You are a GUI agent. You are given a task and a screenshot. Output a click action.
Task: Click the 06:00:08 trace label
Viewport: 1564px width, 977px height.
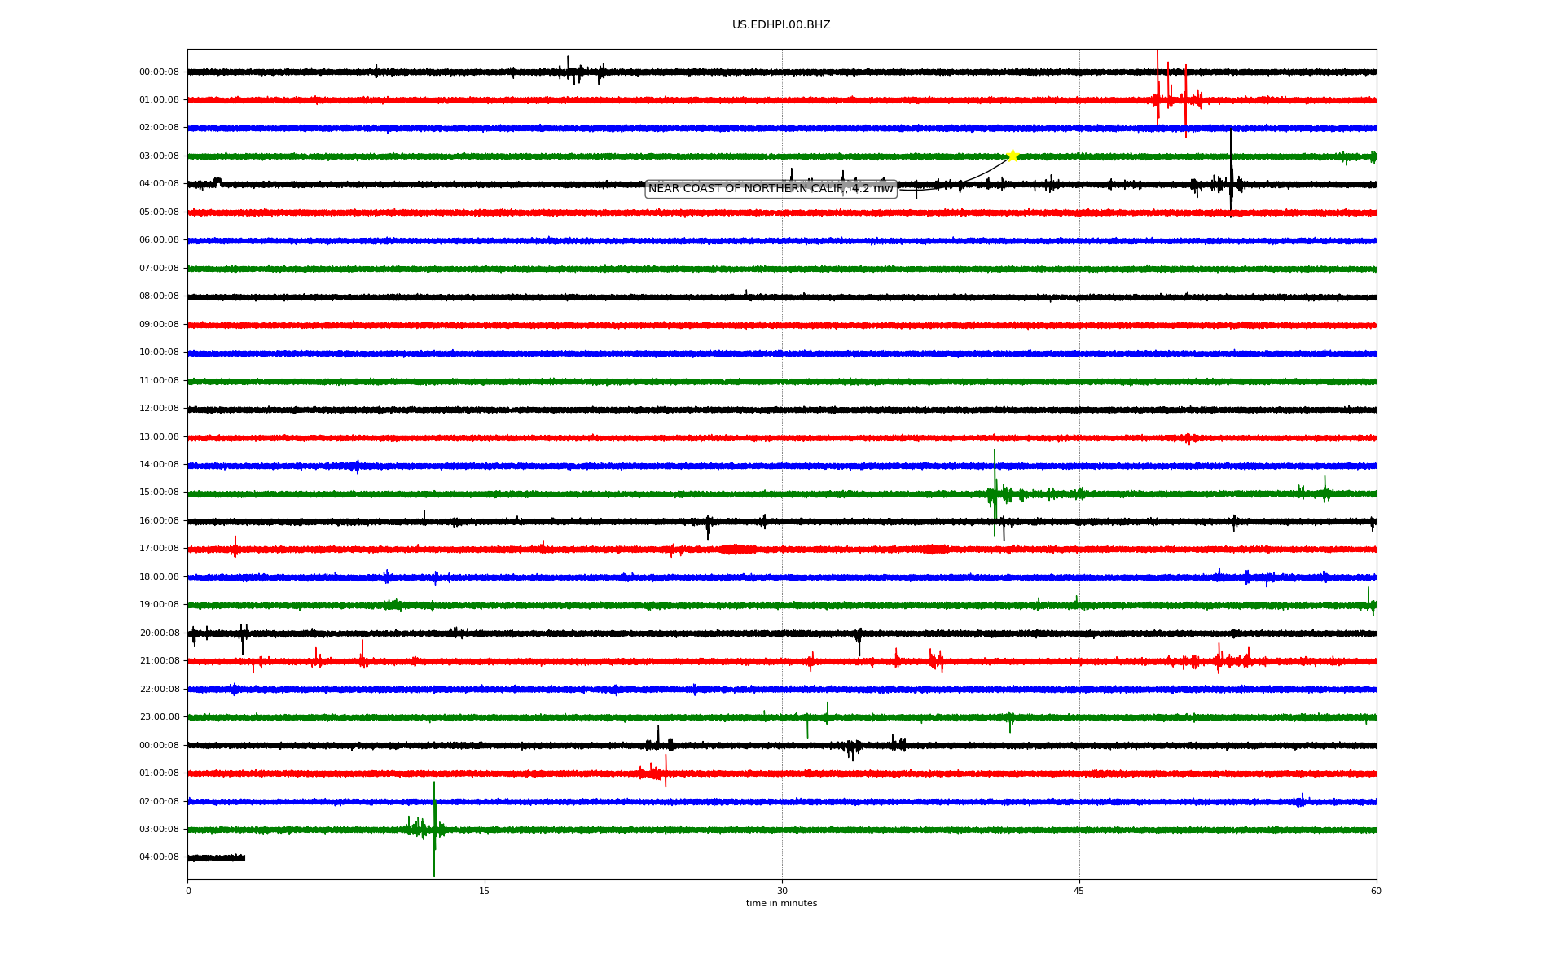coord(159,240)
